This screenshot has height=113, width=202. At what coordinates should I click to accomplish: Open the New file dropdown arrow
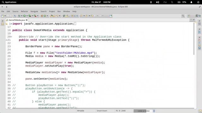click(5, 16)
